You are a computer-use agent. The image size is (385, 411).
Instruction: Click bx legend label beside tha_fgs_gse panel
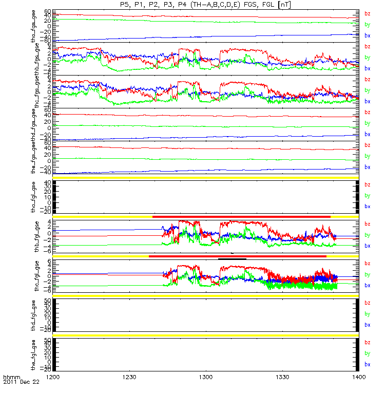click(x=367, y=35)
